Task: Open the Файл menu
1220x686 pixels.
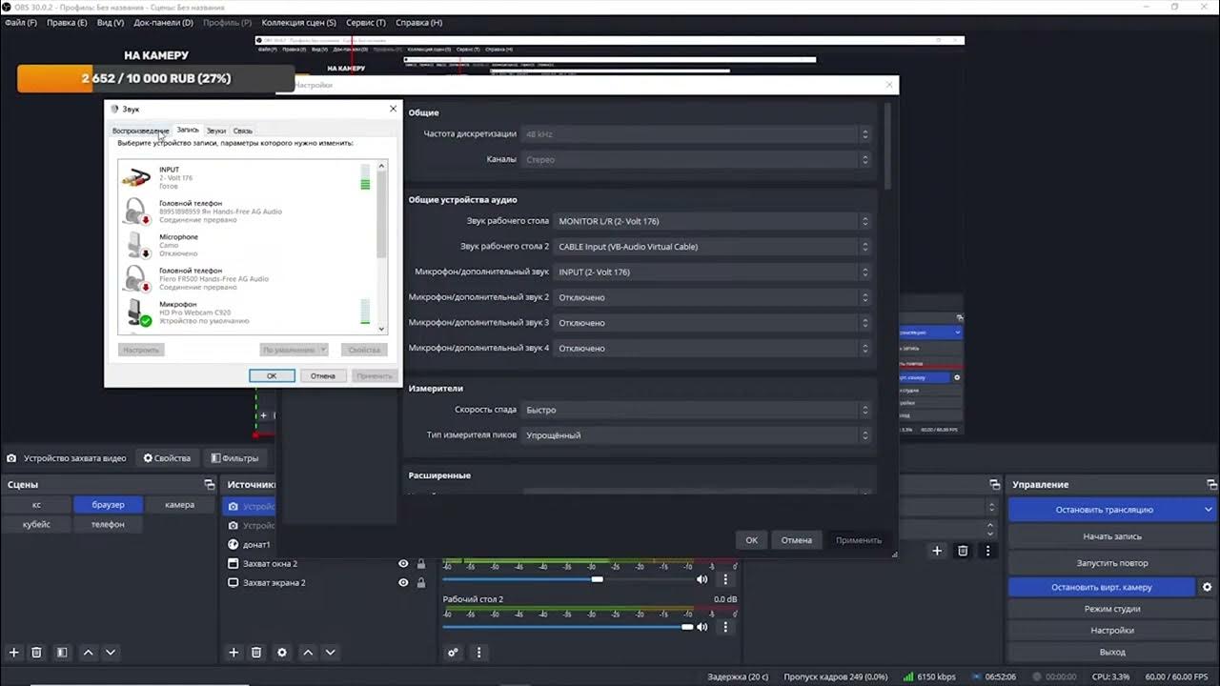Action: coord(20,22)
